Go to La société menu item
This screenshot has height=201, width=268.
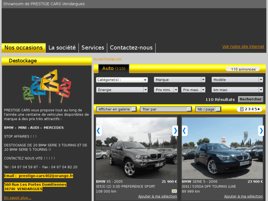point(62,48)
